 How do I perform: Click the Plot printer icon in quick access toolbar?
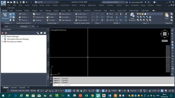[24, 2]
